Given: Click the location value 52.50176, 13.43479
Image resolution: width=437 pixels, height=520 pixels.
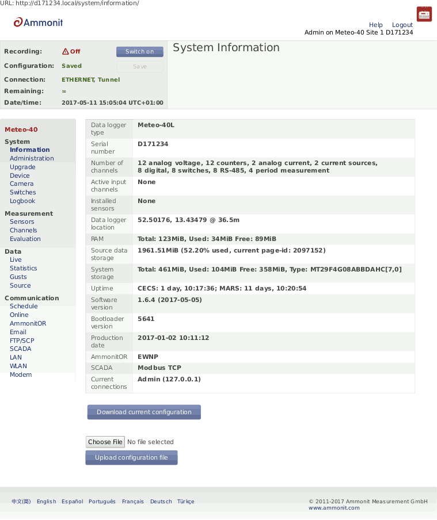Looking at the screenshot, I should tap(188, 220).
